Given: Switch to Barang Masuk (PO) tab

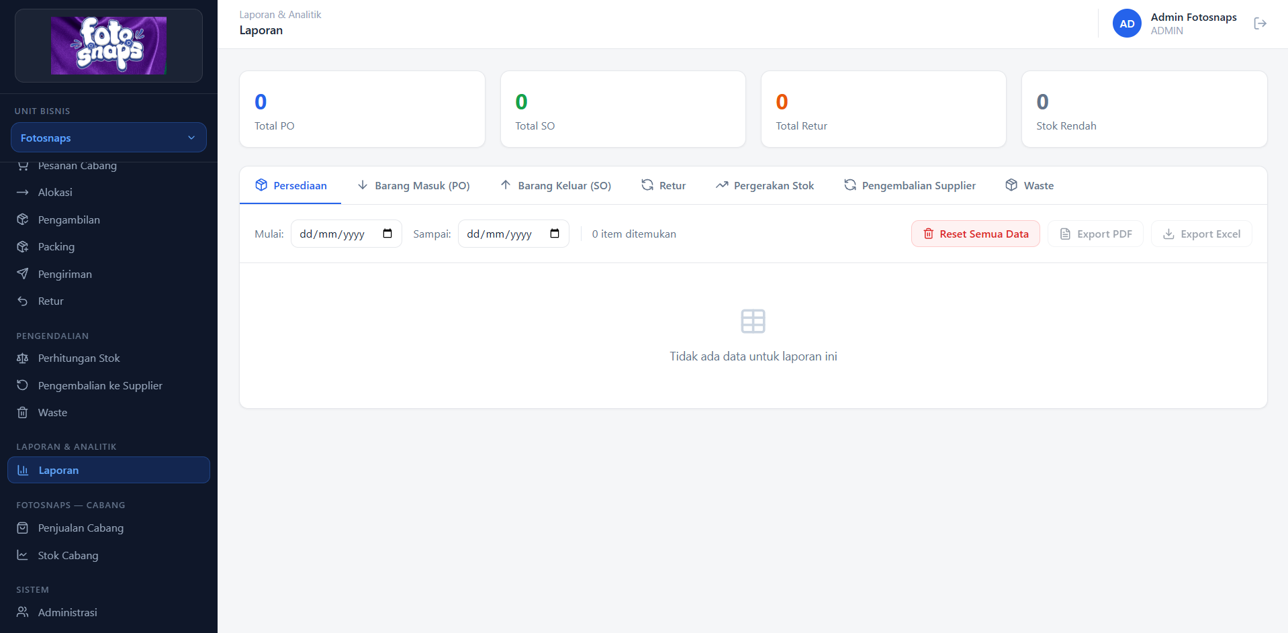Looking at the screenshot, I should tap(413, 185).
